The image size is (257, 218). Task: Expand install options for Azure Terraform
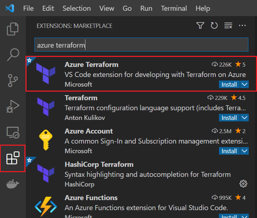[x=244, y=84]
